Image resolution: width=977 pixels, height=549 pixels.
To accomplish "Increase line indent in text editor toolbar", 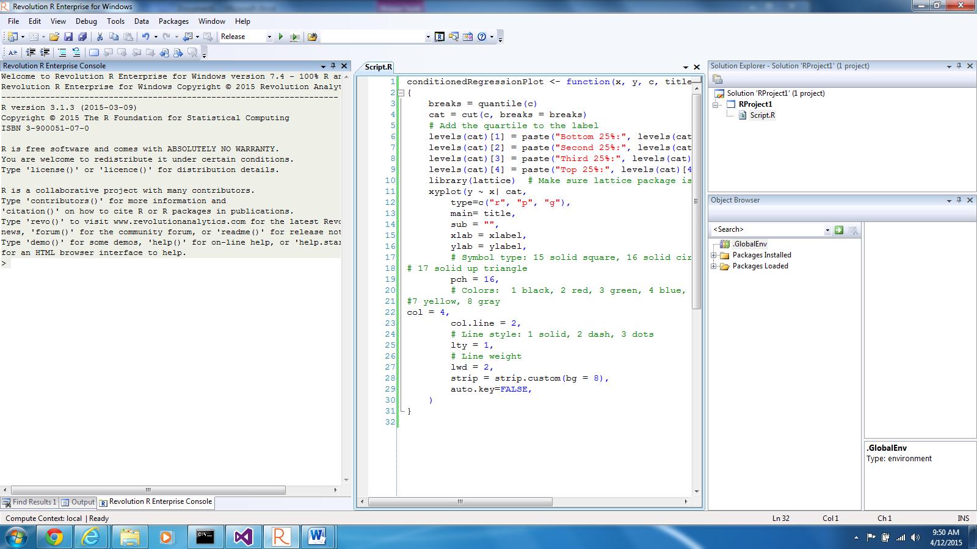I will [45, 52].
